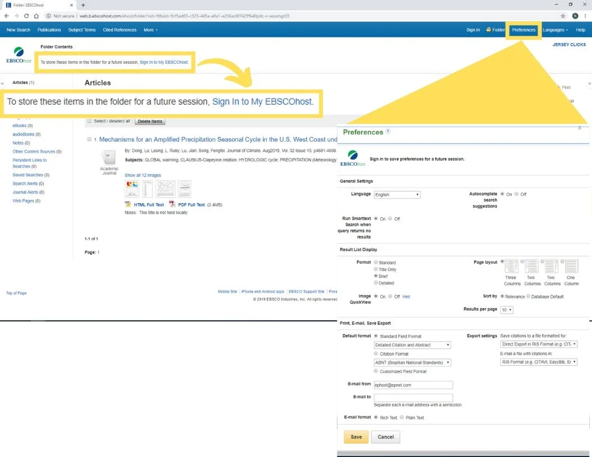Image resolution: width=592 pixels, height=457 pixels.
Task: Save the preferences
Action: click(x=356, y=437)
